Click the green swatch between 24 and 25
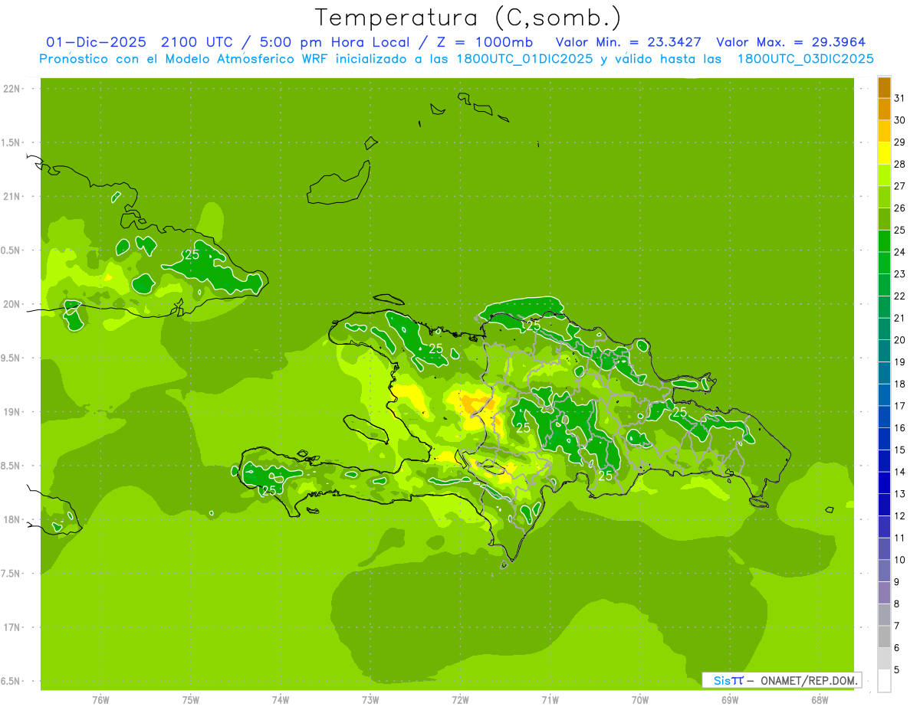This screenshot has height=710, width=920. pyautogui.click(x=884, y=241)
